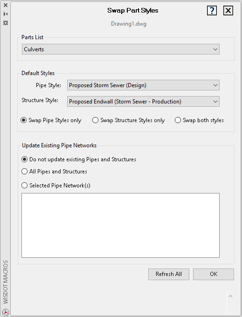Click the WisDOT logo icon
242x317 pixels.
6,312
